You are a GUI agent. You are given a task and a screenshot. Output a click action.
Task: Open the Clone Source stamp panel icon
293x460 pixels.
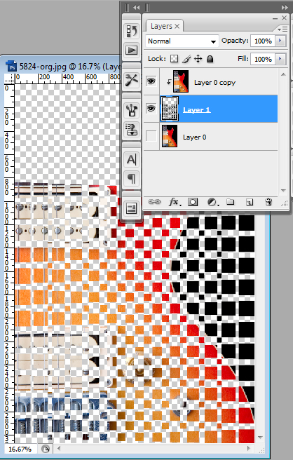131,129
